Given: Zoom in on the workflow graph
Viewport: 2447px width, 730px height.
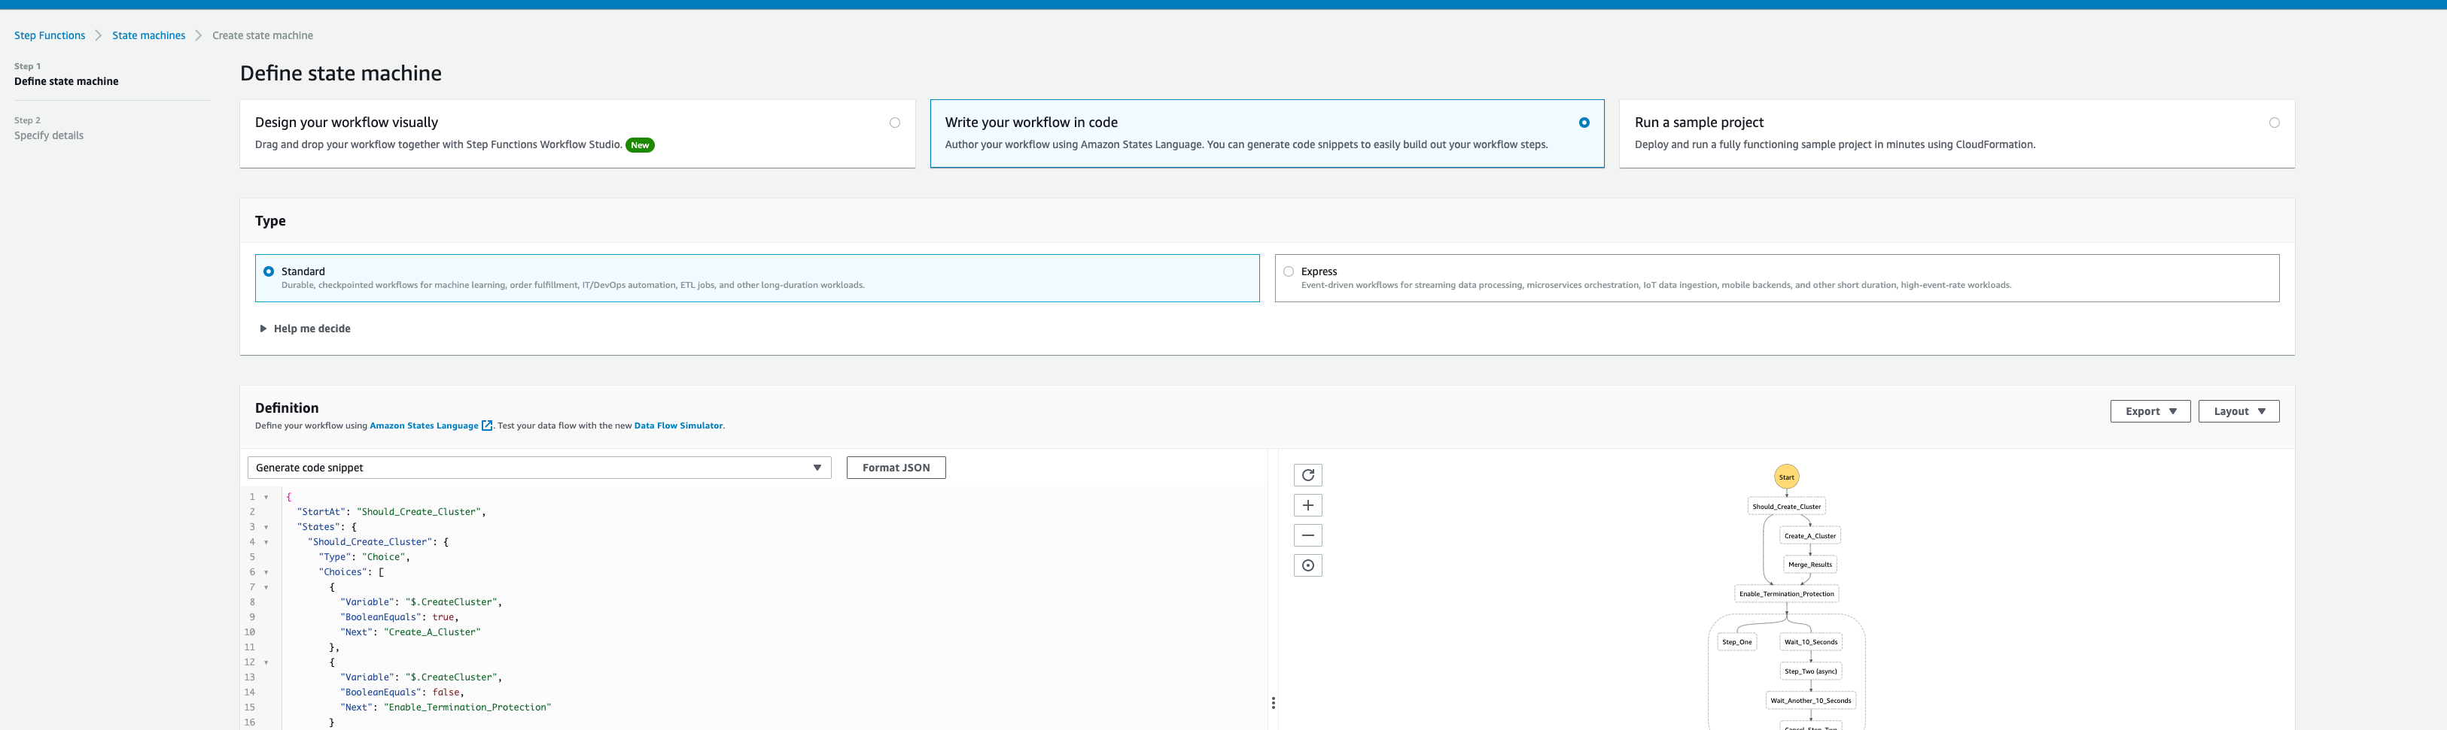Looking at the screenshot, I should click(x=1308, y=505).
